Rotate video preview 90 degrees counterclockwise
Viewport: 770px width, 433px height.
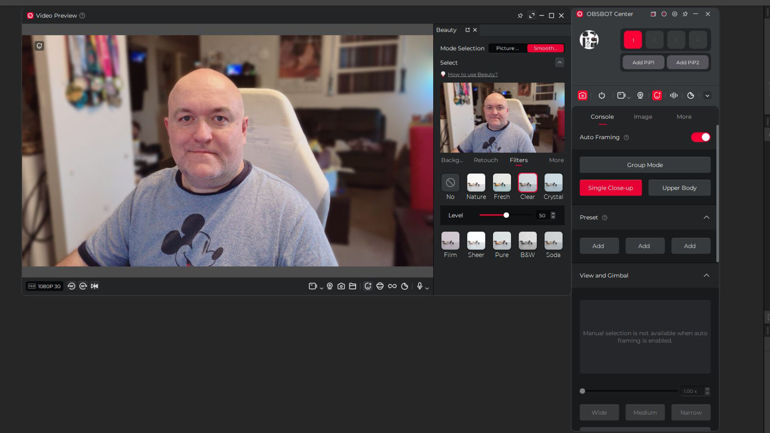click(71, 286)
